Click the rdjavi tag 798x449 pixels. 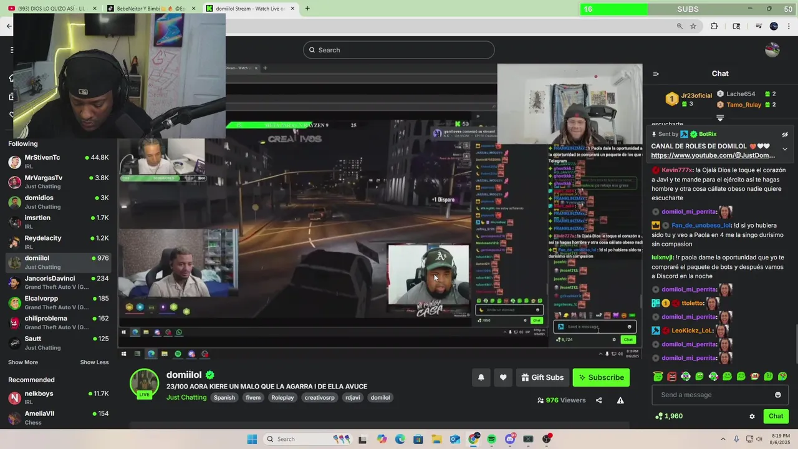[352, 397]
